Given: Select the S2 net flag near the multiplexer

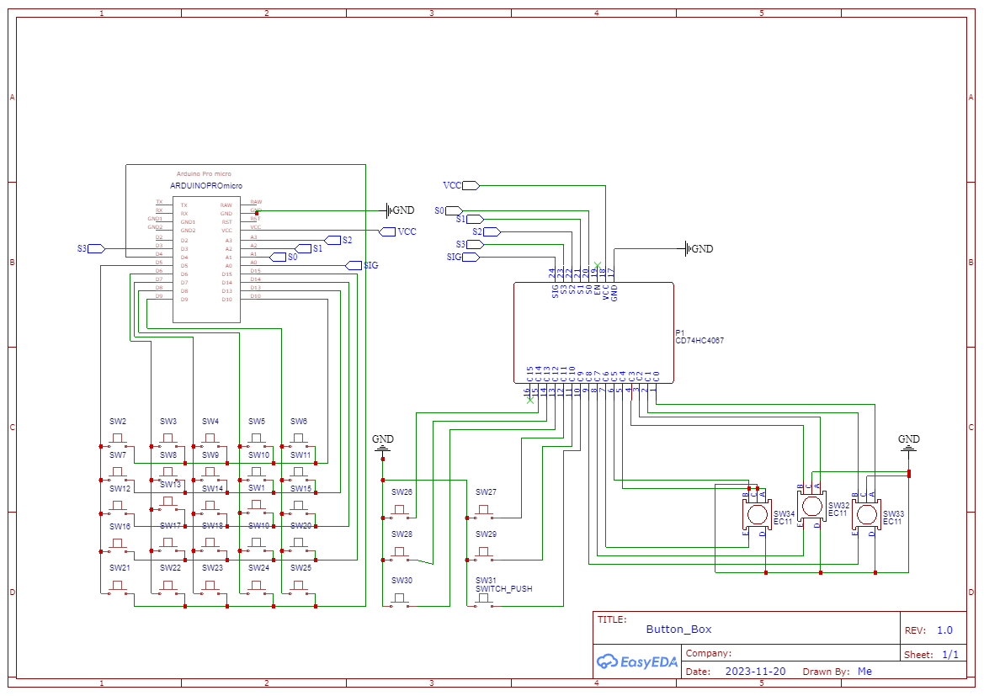Looking at the screenshot, I should pos(487,231).
